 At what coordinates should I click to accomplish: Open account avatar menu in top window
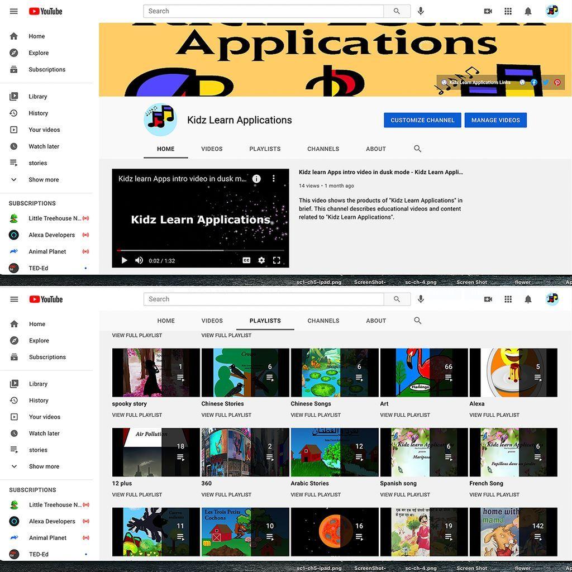point(552,11)
